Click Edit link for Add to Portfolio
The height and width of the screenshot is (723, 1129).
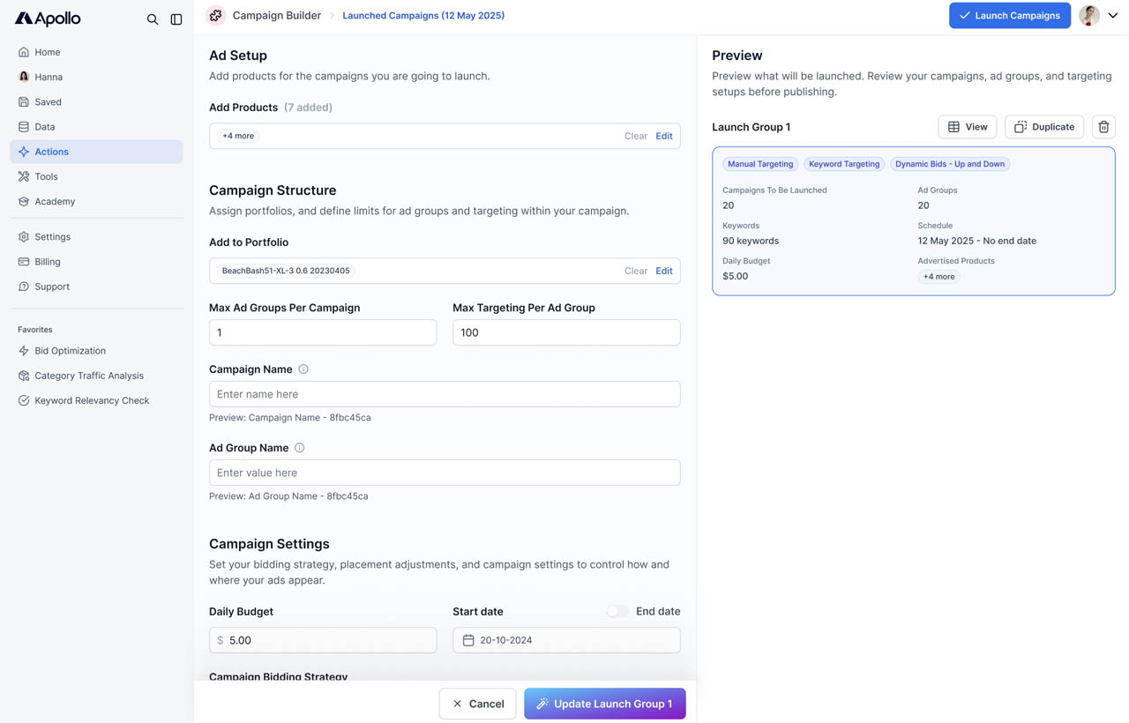(663, 271)
